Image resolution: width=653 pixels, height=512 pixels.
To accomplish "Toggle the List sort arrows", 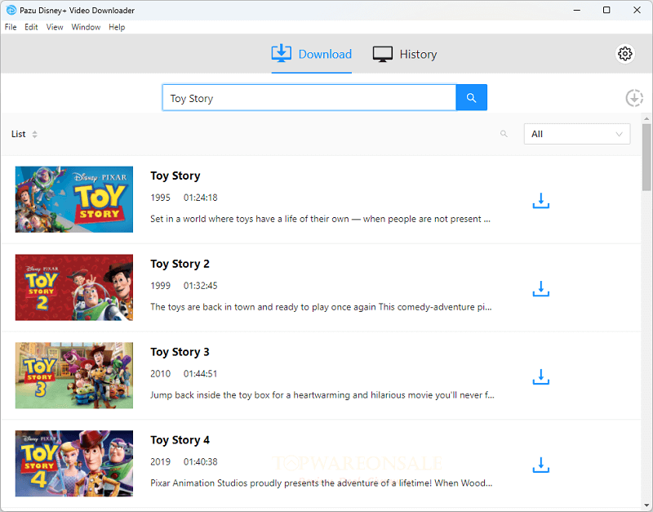I will click(x=34, y=134).
